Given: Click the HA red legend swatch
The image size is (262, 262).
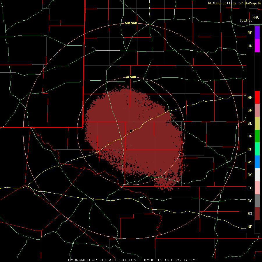Looking at the screenshot, I should coord(257,97).
